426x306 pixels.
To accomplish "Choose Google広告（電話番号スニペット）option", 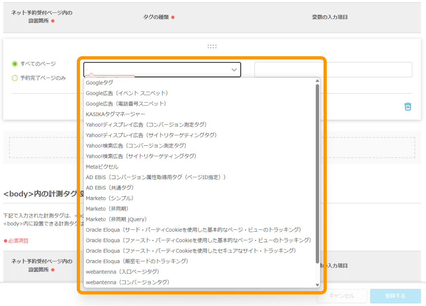I will point(200,104).
